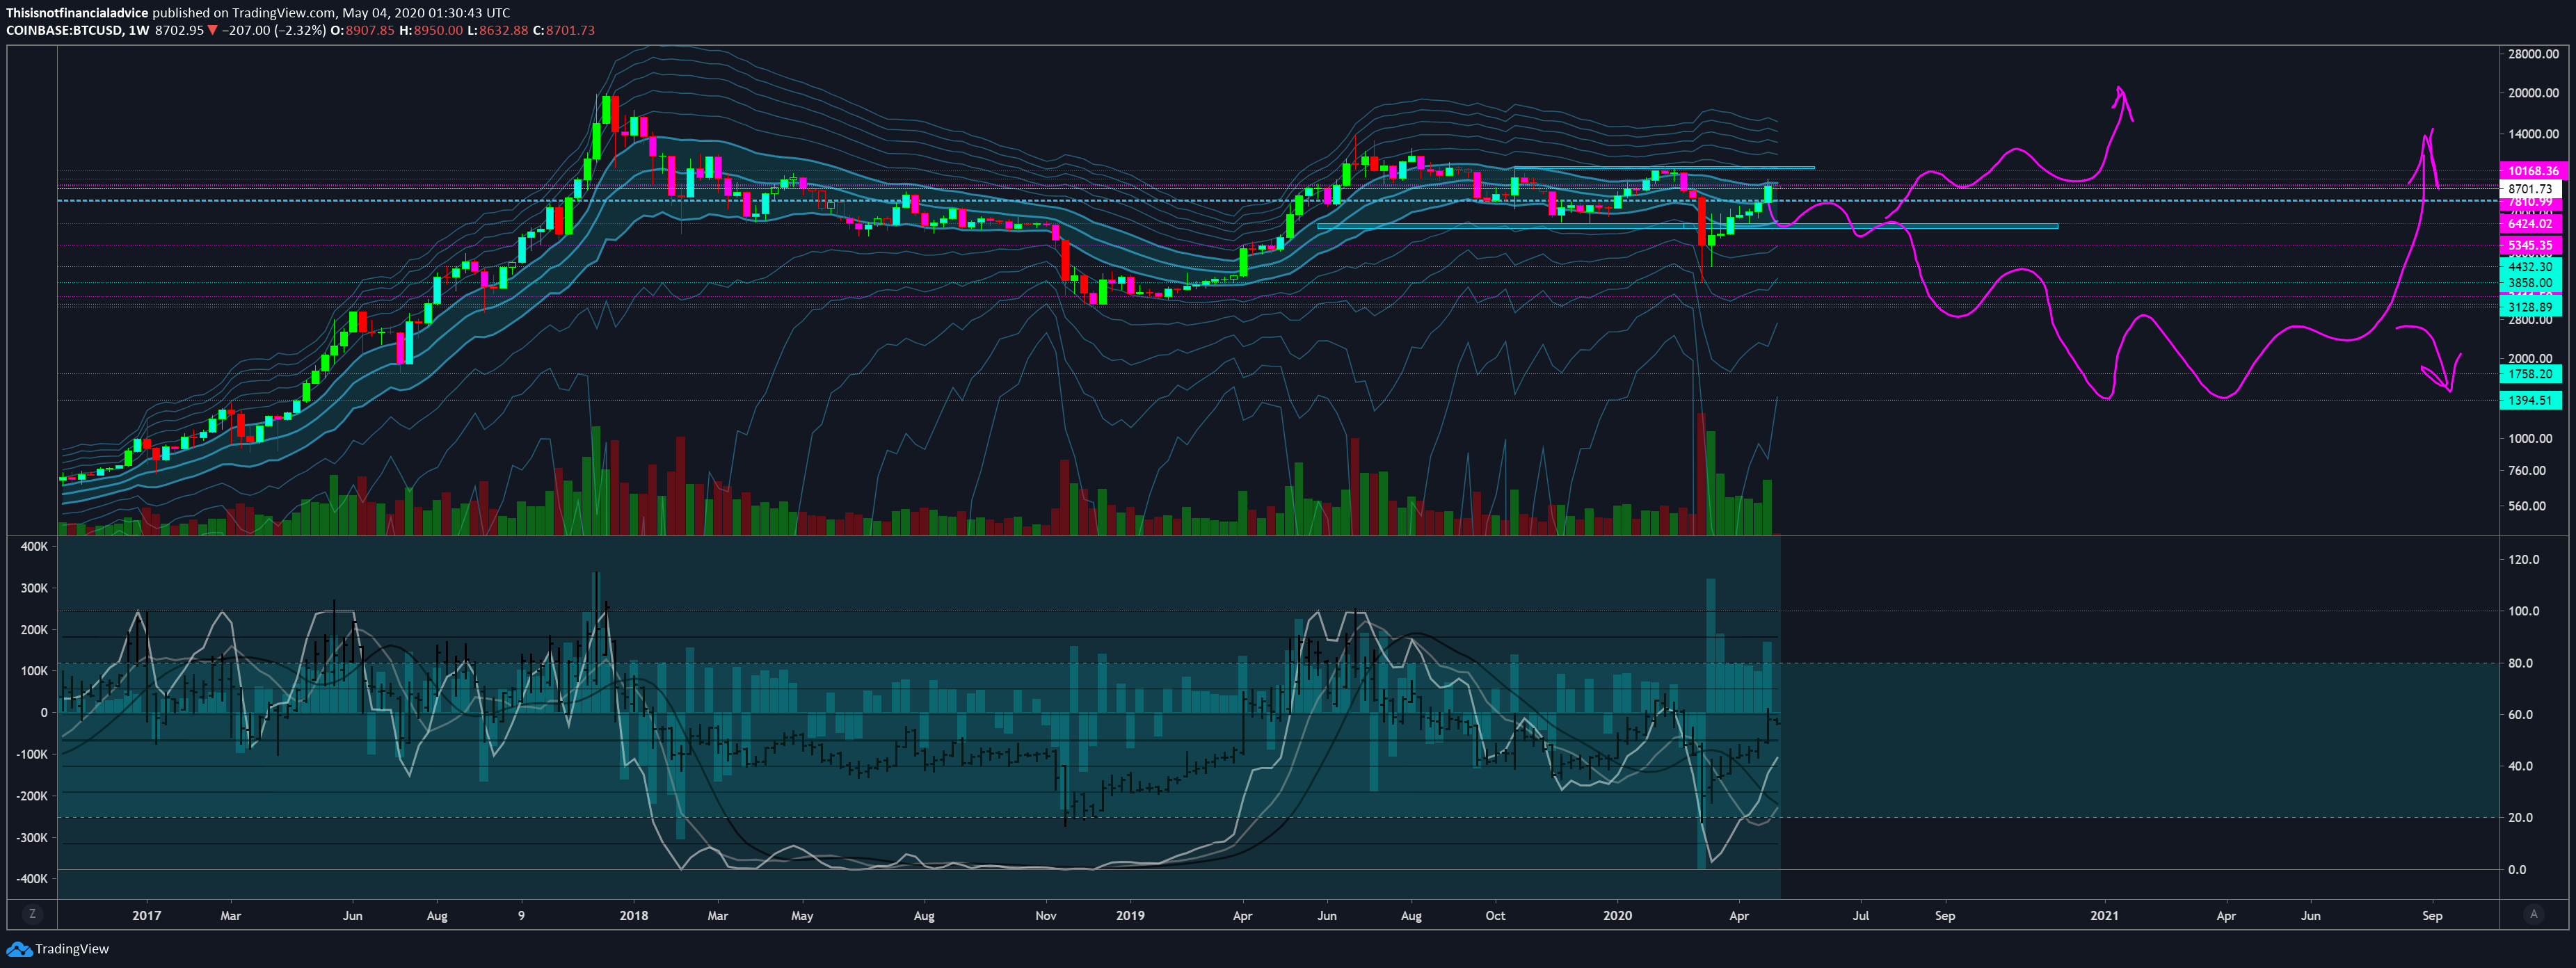This screenshot has height=968, width=2576.
Task: Click the Nov label on time axis
Action: (x=1046, y=915)
